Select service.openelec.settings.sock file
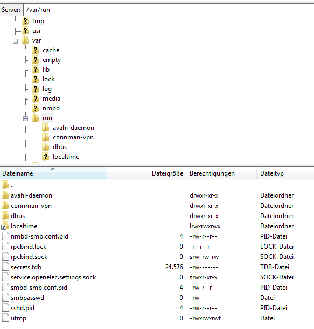Viewport: 314px width, 329px height. (x=53, y=277)
